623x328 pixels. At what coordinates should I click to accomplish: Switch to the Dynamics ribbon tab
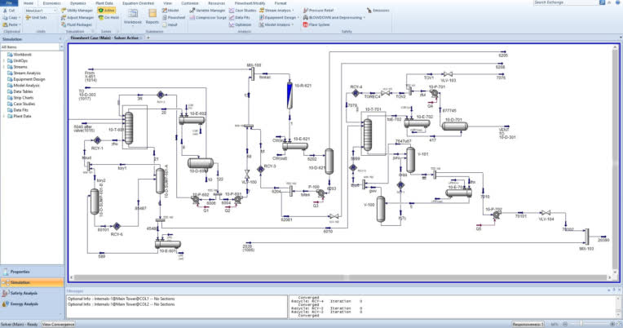[x=78, y=2]
